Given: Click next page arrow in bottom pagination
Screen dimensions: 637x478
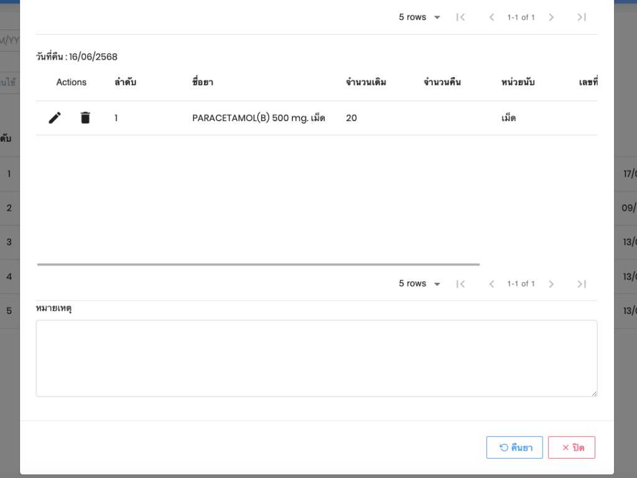Looking at the screenshot, I should [x=551, y=284].
